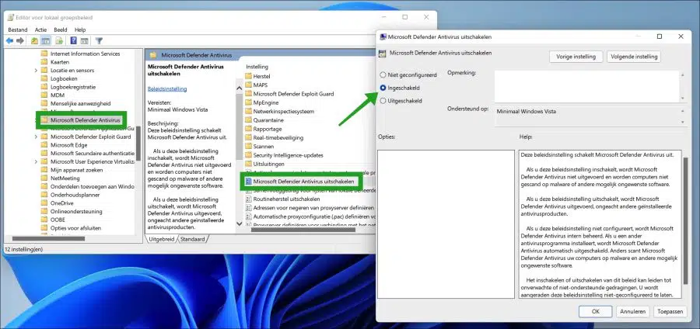Click inside the Opmerking comment field
The height and width of the screenshot is (329, 700).
coord(586,86)
